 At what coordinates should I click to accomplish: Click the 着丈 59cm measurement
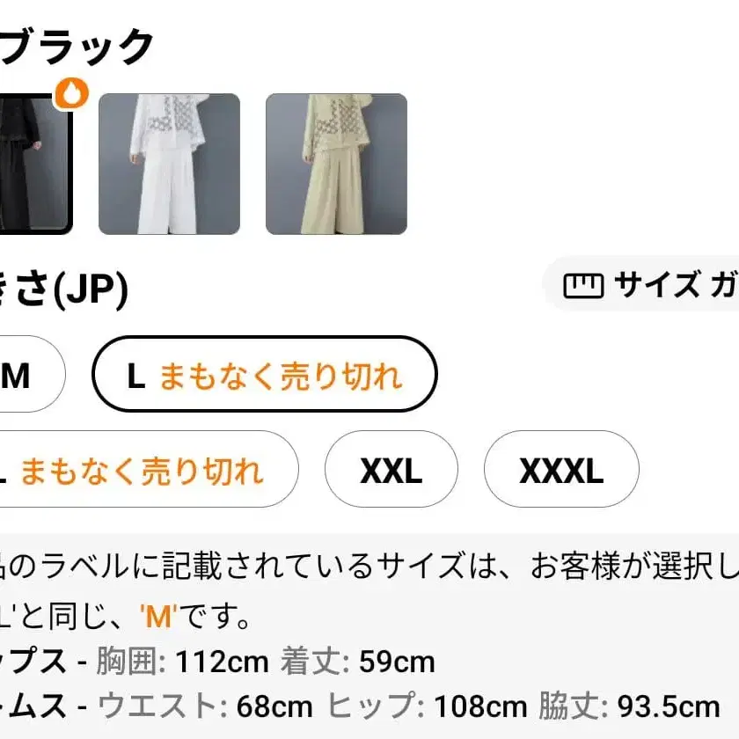(x=358, y=662)
